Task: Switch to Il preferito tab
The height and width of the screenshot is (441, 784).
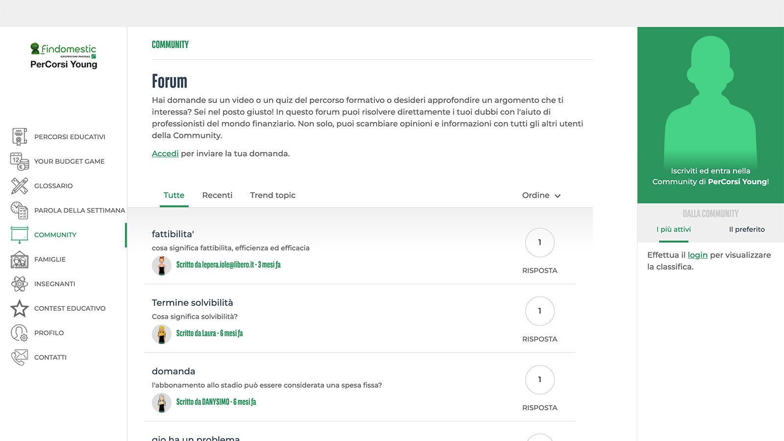Action: tap(747, 229)
